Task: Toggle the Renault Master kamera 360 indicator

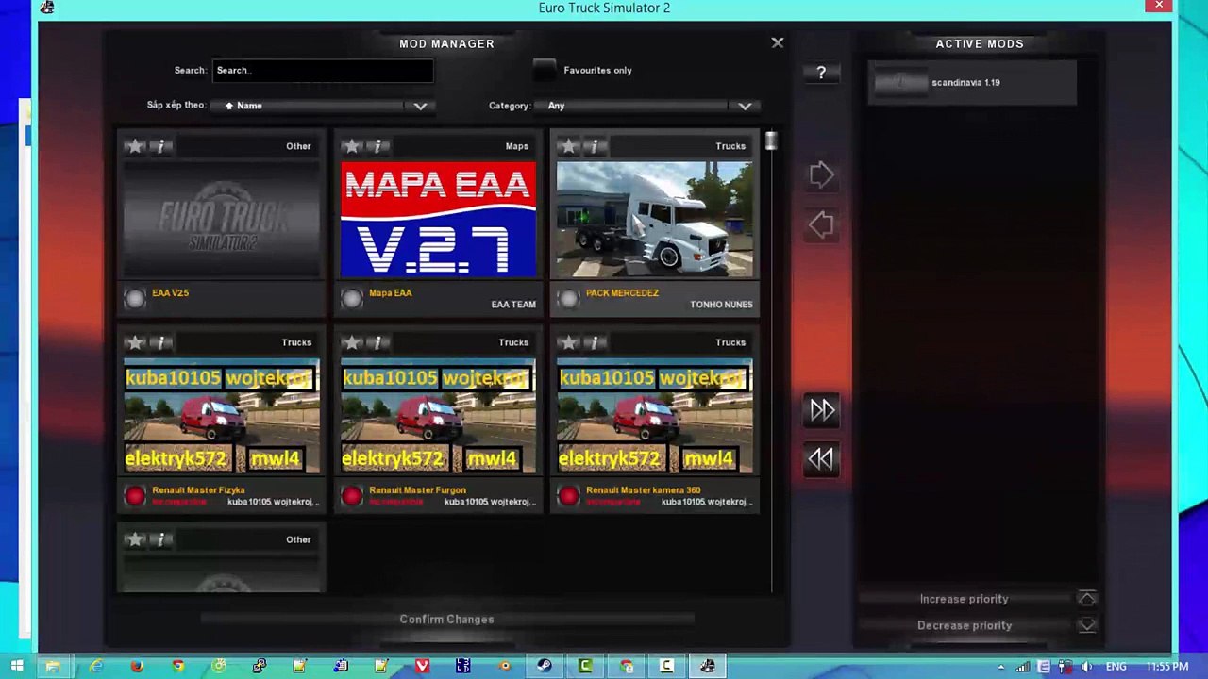Action: [568, 496]
